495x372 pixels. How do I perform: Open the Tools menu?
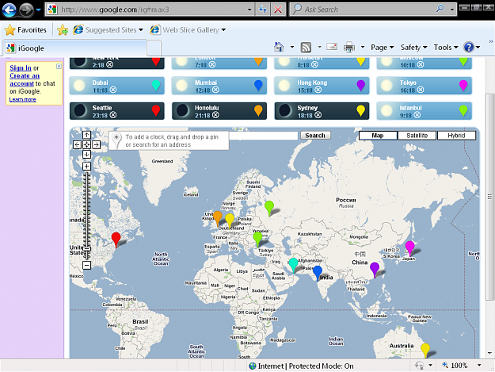446,48
